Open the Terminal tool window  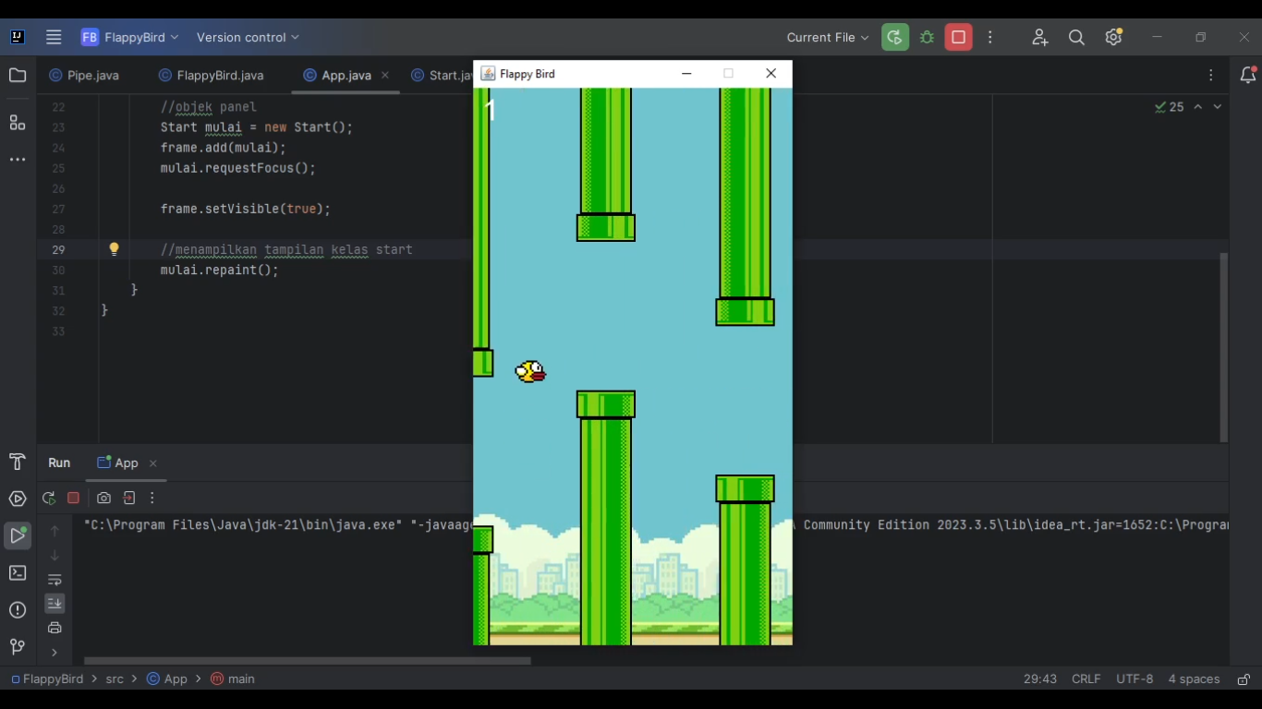tap(18, 573)
